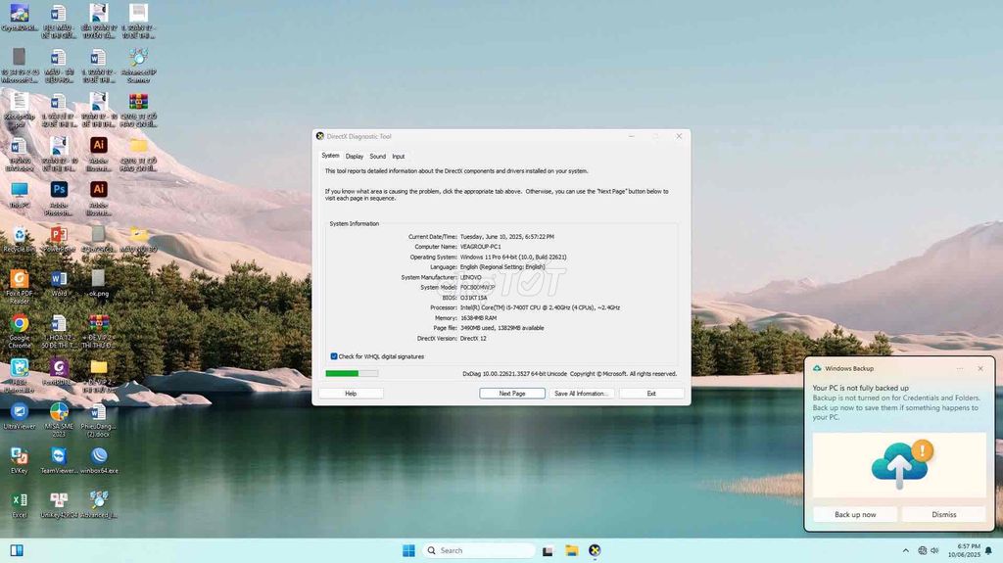Select winbox64.exe desktop icon
1003x563 pixels.
(99, 460)
